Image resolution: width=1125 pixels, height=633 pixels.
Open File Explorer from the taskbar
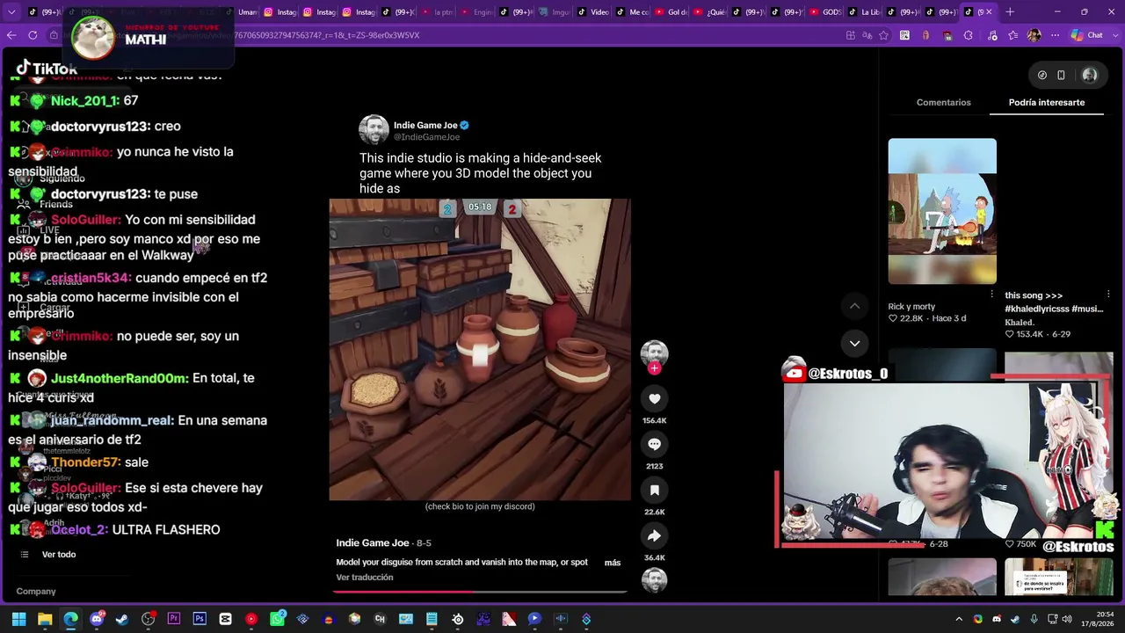[45, 619]
